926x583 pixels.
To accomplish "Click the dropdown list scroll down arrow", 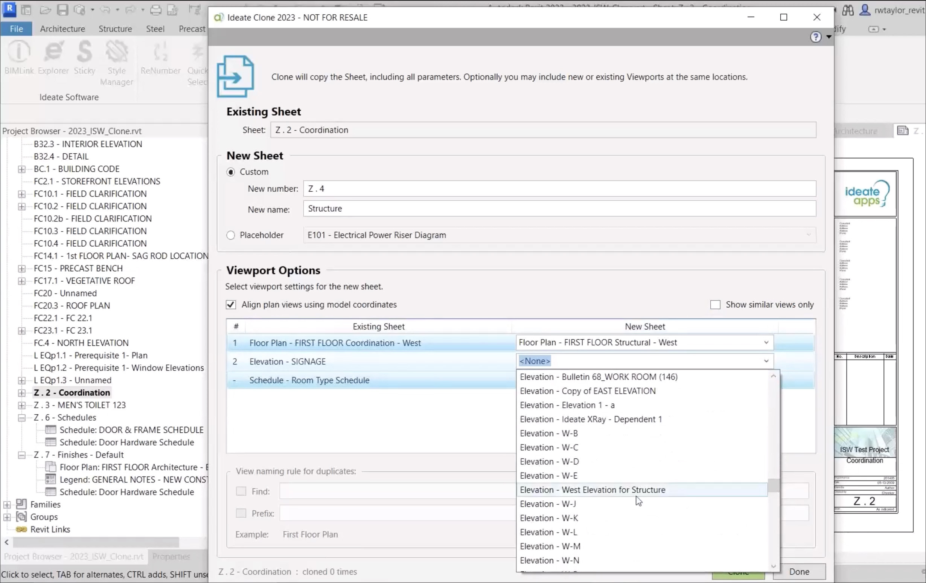I will coord(773,566).
